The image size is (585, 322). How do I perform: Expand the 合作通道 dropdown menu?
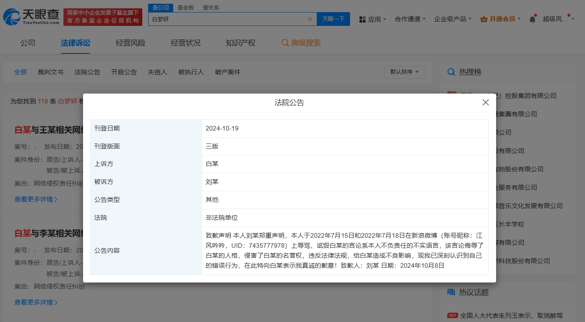(x=411, y=19)
